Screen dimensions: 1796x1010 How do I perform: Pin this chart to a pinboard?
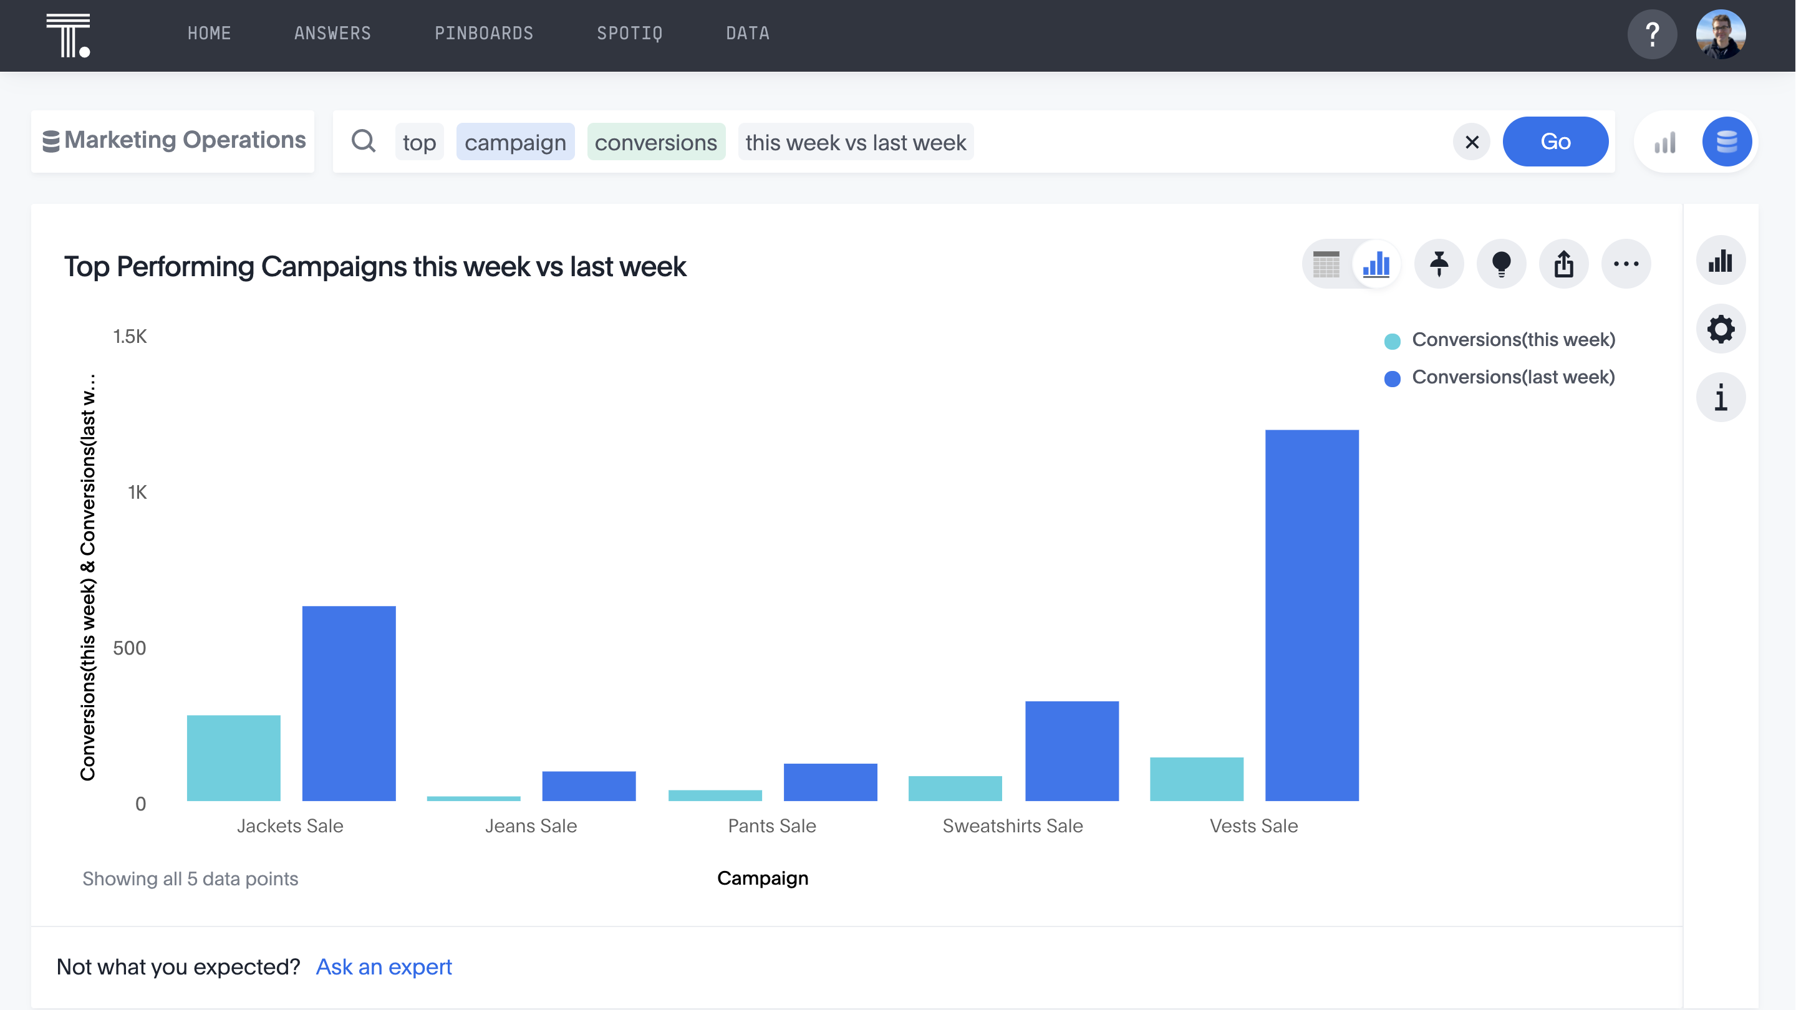pos(1438,264)
